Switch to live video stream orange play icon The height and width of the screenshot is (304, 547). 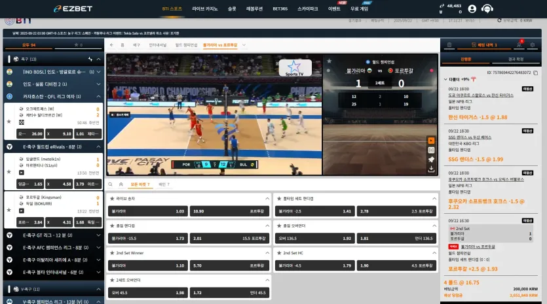pos(431,141)
